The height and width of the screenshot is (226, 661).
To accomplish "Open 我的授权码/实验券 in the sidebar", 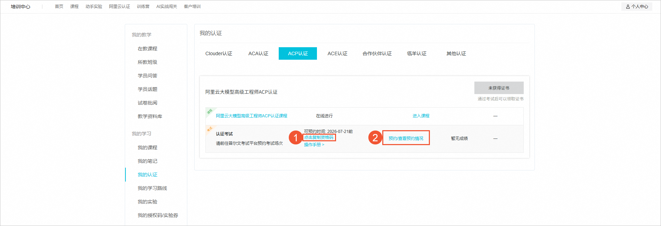I will (x=158, y=215).
